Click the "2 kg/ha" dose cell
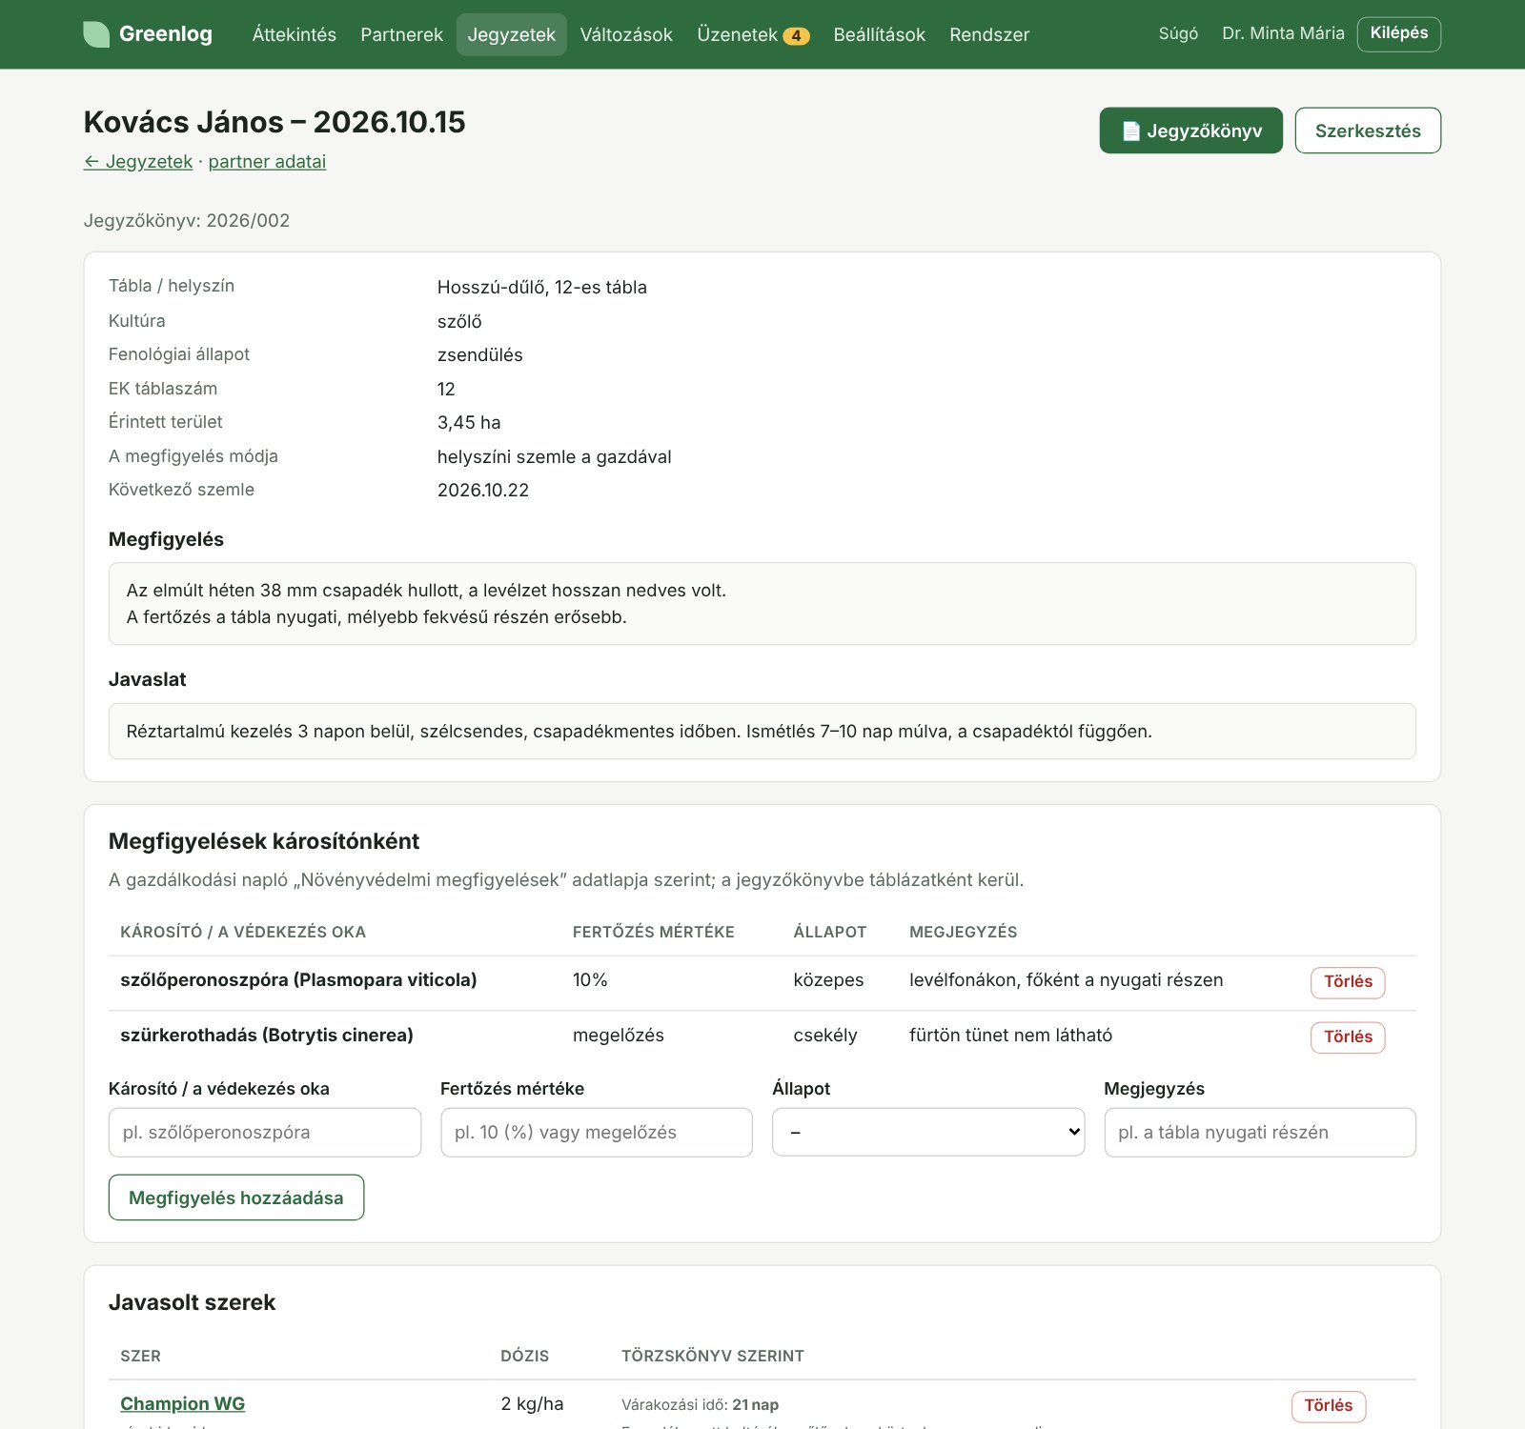 (532, 1403)
